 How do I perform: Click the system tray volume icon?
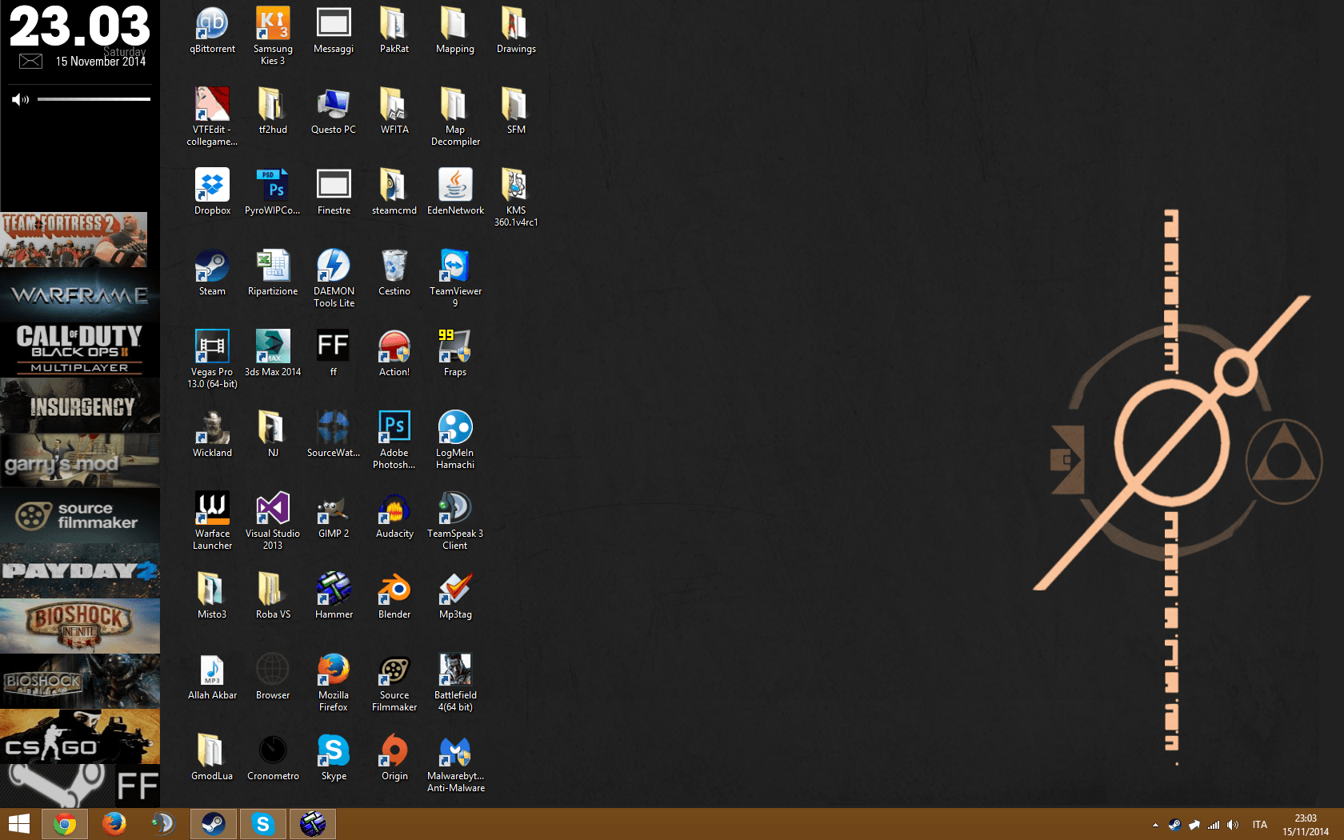1233,825
